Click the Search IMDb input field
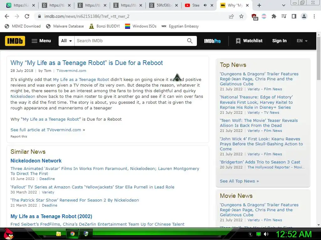 [x=130, y=41]
